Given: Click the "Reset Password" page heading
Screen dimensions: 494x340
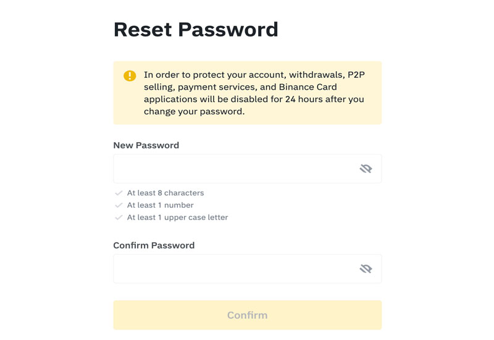Looking at the screenshot, I should pyautogui.click(x=196, y=29).
